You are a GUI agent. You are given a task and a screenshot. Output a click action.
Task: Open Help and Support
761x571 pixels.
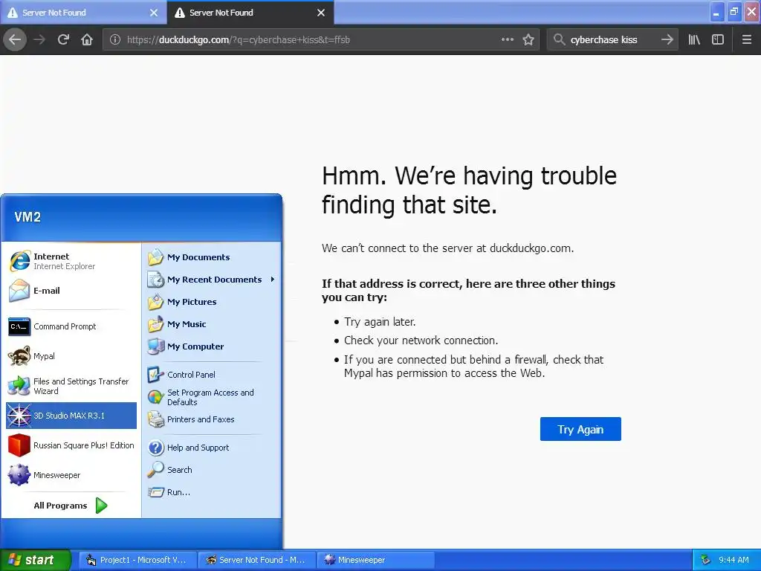(x=211, y=448)
